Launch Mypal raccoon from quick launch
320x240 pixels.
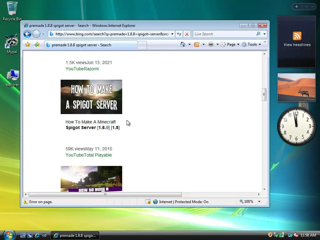tap(44, 236)
